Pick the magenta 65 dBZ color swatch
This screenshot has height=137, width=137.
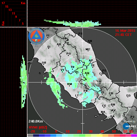click(134, 135)
